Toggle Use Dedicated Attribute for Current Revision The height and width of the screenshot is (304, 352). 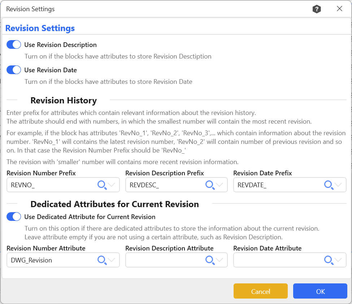[x=14, y=217]
